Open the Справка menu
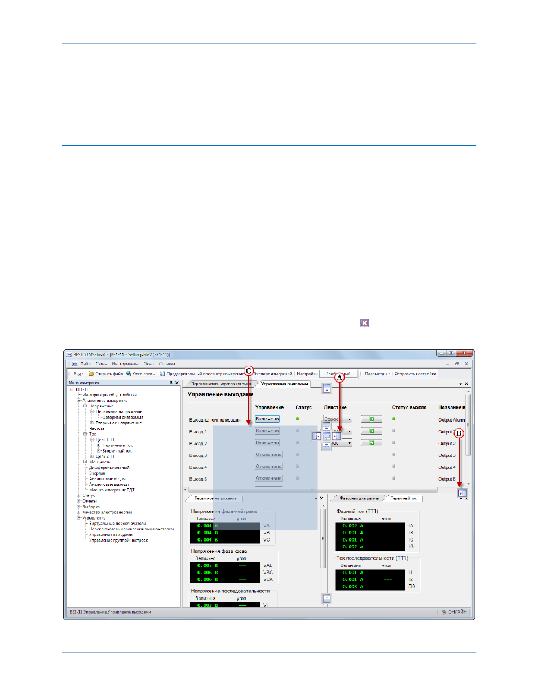The width and height of the screenshot is (538, 696). pos(167,364)
